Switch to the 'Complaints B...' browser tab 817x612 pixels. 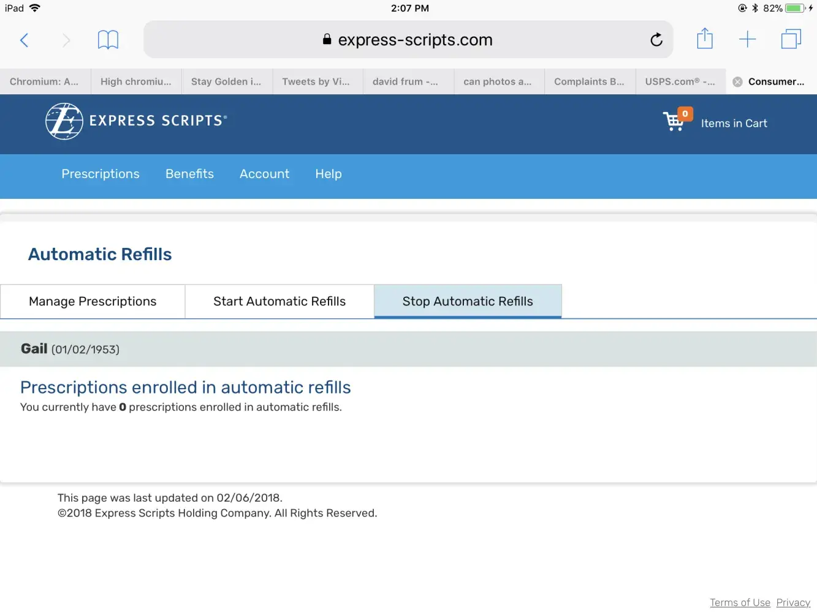590,81
